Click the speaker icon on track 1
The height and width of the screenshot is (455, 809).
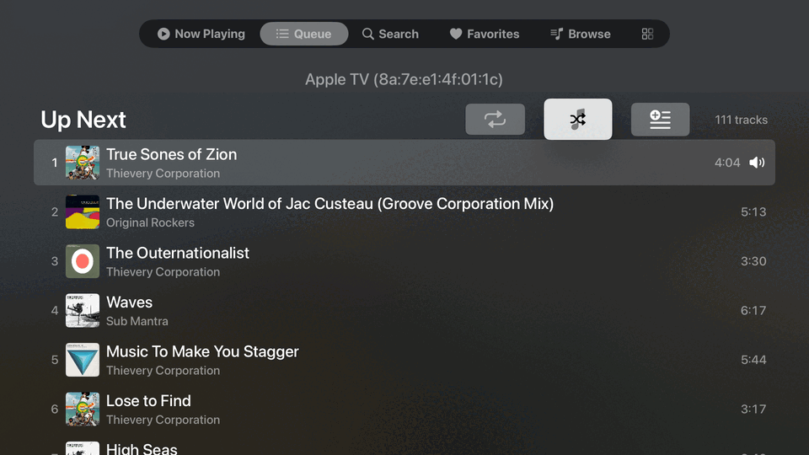click(x=757, y=163)
